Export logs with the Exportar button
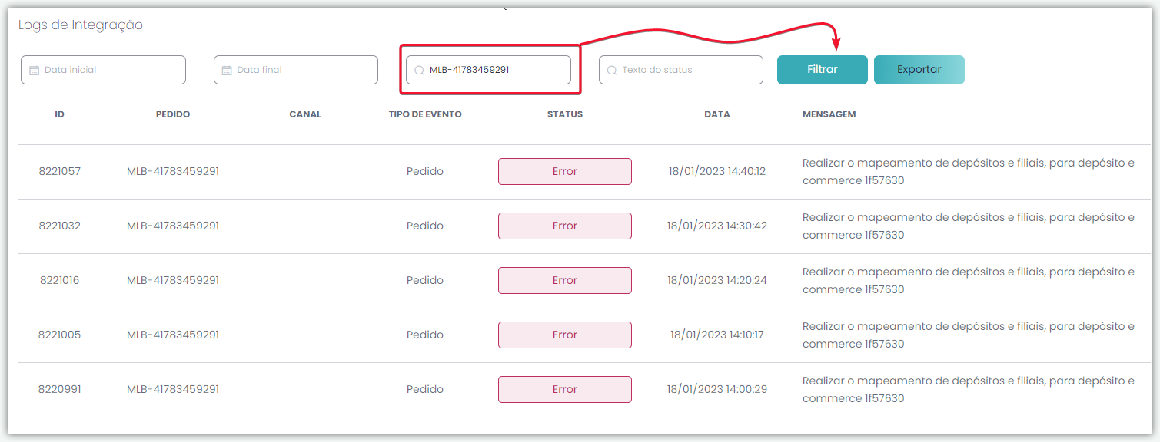 (919, 70)
